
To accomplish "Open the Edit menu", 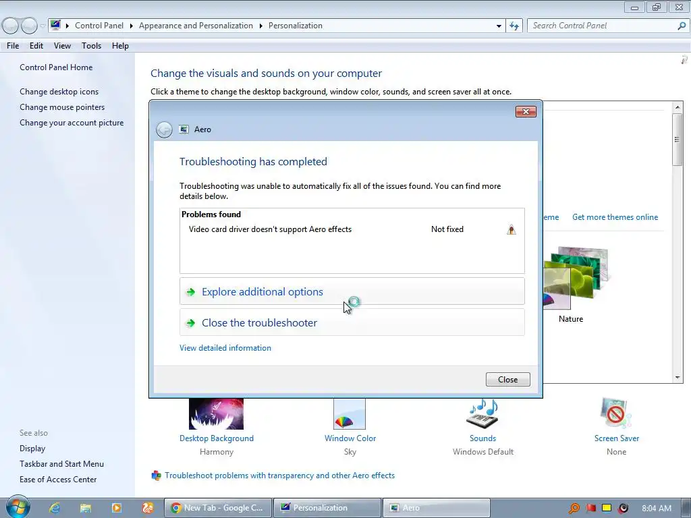I will pyautogui.click(x=36, y=46).
